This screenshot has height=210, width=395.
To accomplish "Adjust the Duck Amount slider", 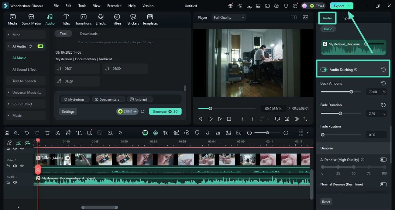I will point(341,92).
